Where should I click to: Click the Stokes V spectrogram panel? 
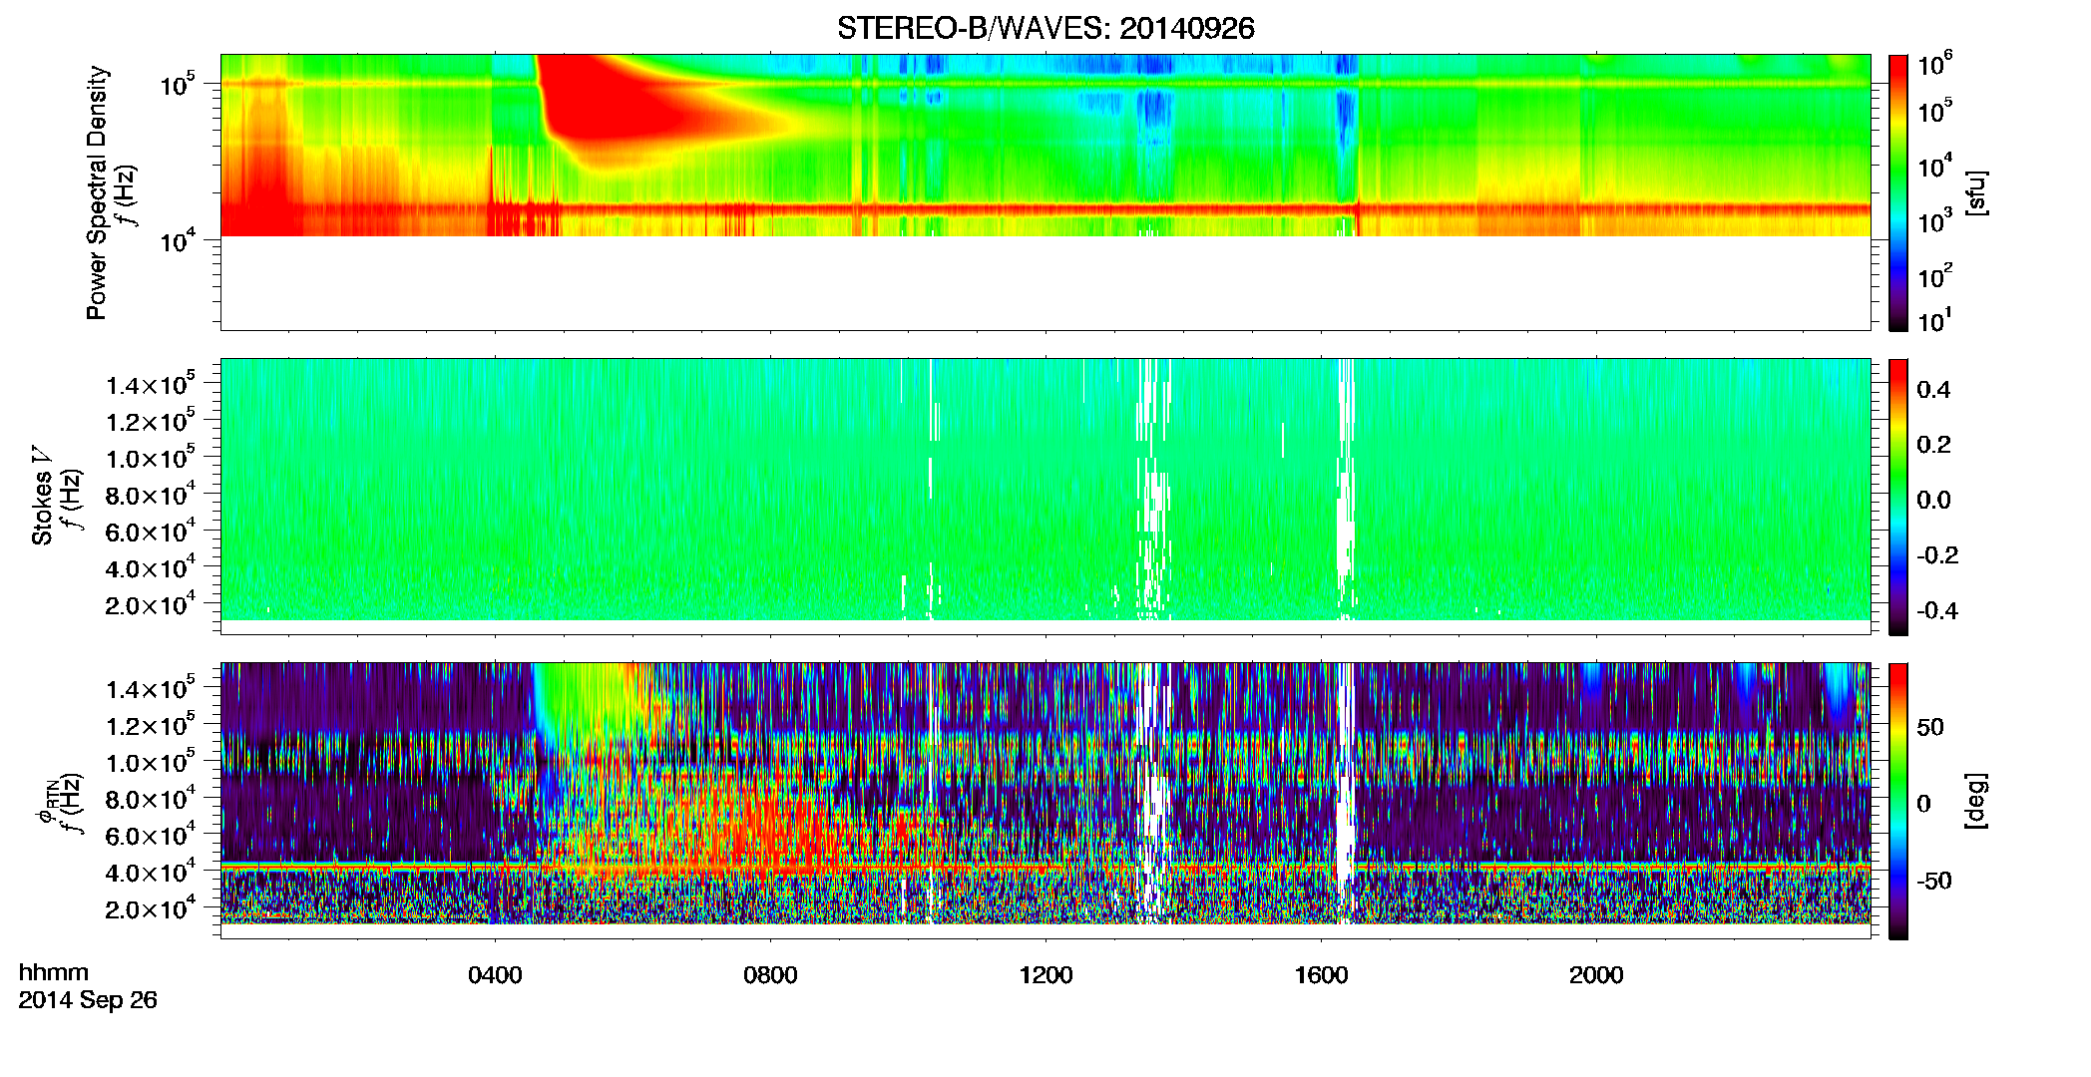(1045, 496)
